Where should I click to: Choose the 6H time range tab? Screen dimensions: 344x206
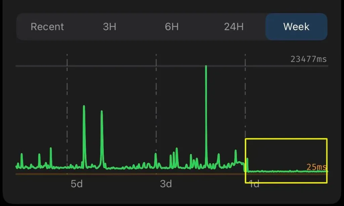172,27
